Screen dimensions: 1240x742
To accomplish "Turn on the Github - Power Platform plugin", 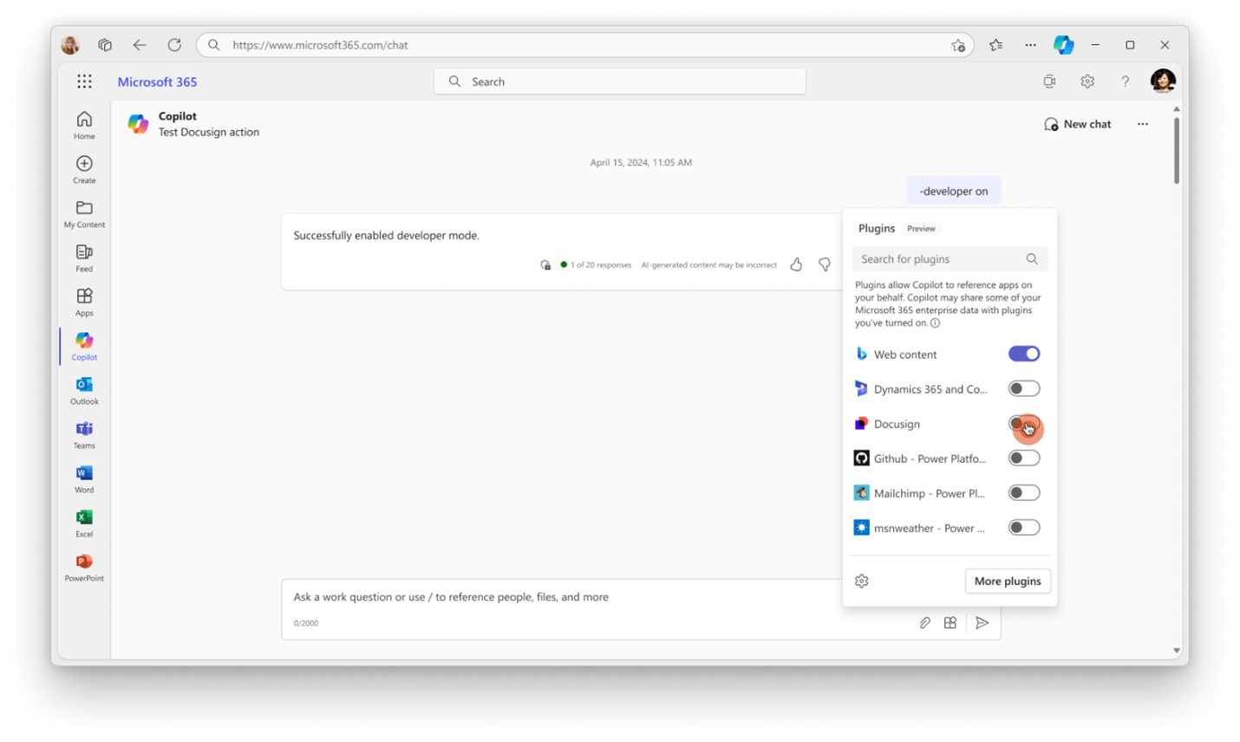I will point(1024,458).
